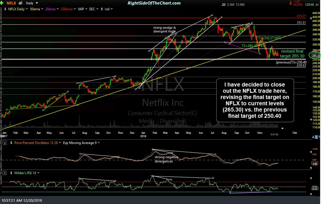321x204 pixels.
Task: Click the Daily timeframe label
Action: (x=30, y=3)
